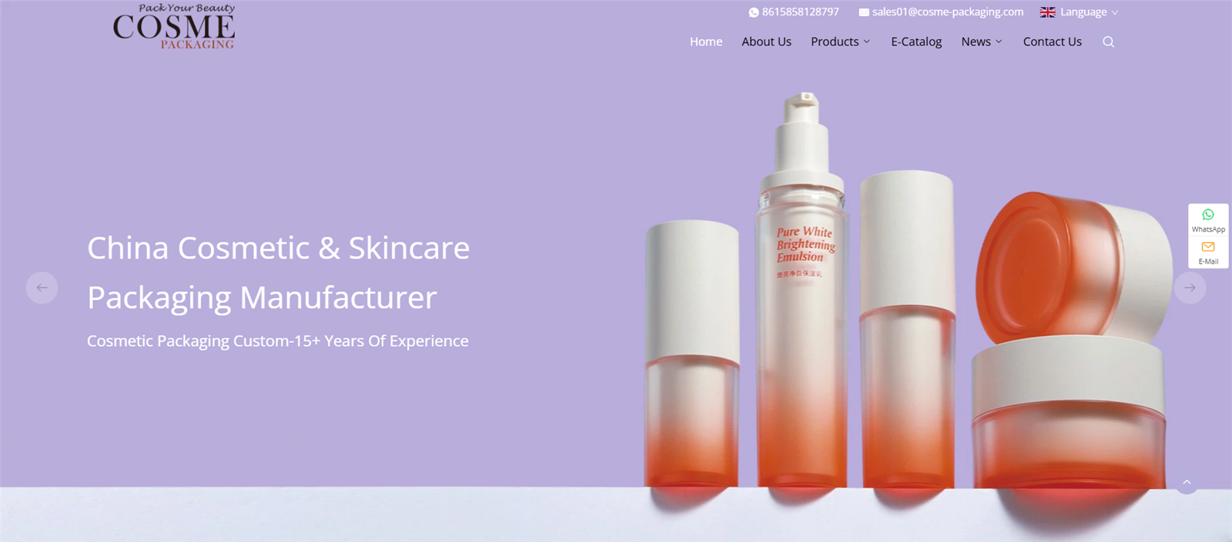This screenshot has height=542, width=1232.
Task: Click the back-to-top arrow button
Action: pos(1187,482)
